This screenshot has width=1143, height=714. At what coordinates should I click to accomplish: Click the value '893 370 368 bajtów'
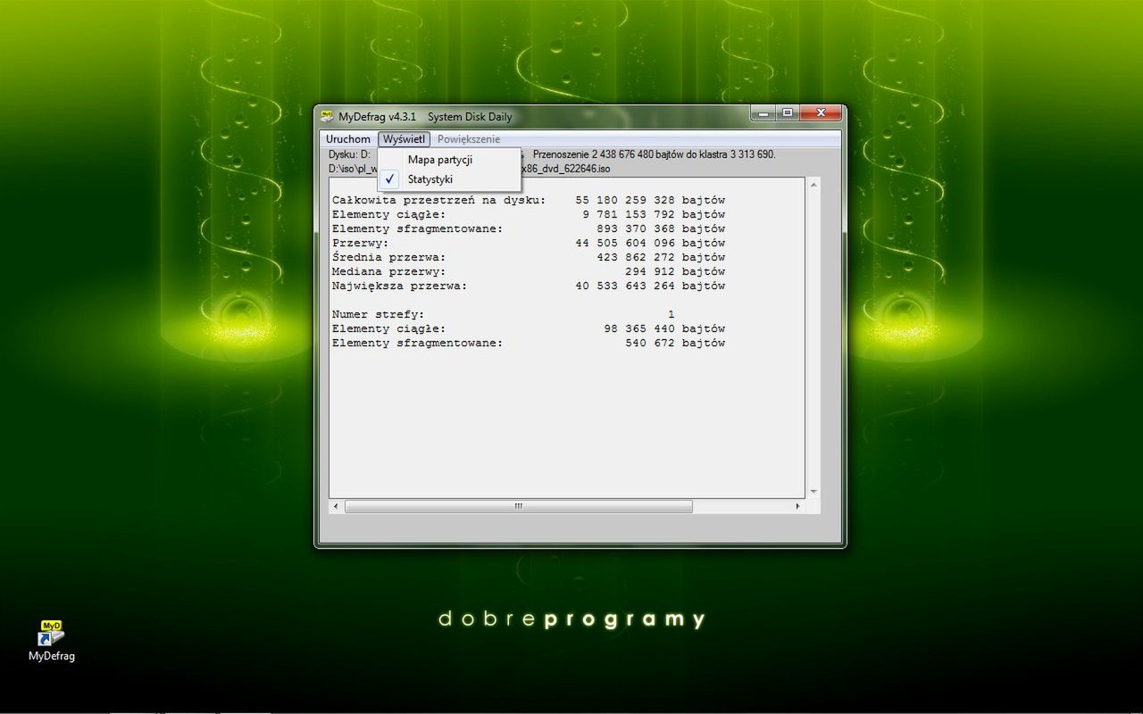coord(661,228)
